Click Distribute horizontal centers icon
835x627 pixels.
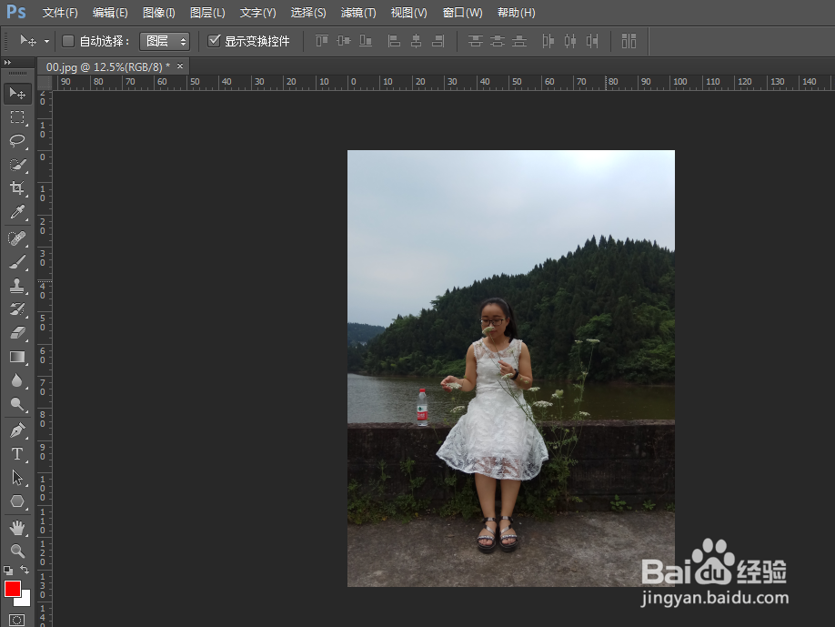tap(569, 40)
